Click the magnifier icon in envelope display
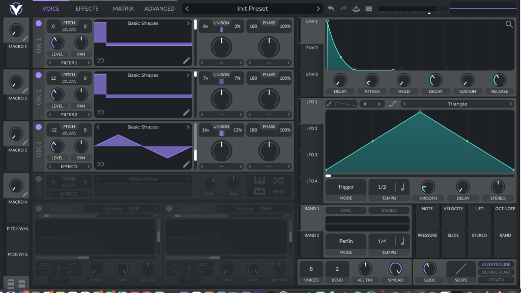Image resolution: width=521 pixels, height=293 pixels. 509,24
